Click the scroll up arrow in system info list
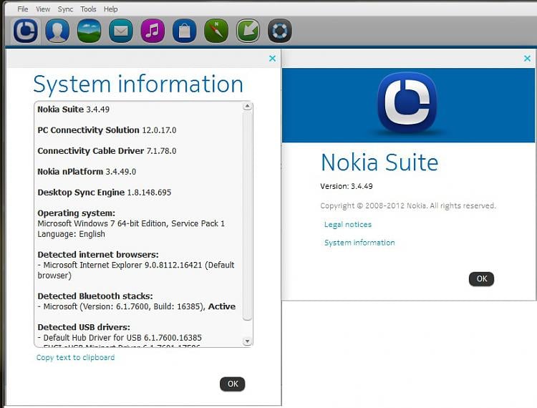 pos(247,106)
